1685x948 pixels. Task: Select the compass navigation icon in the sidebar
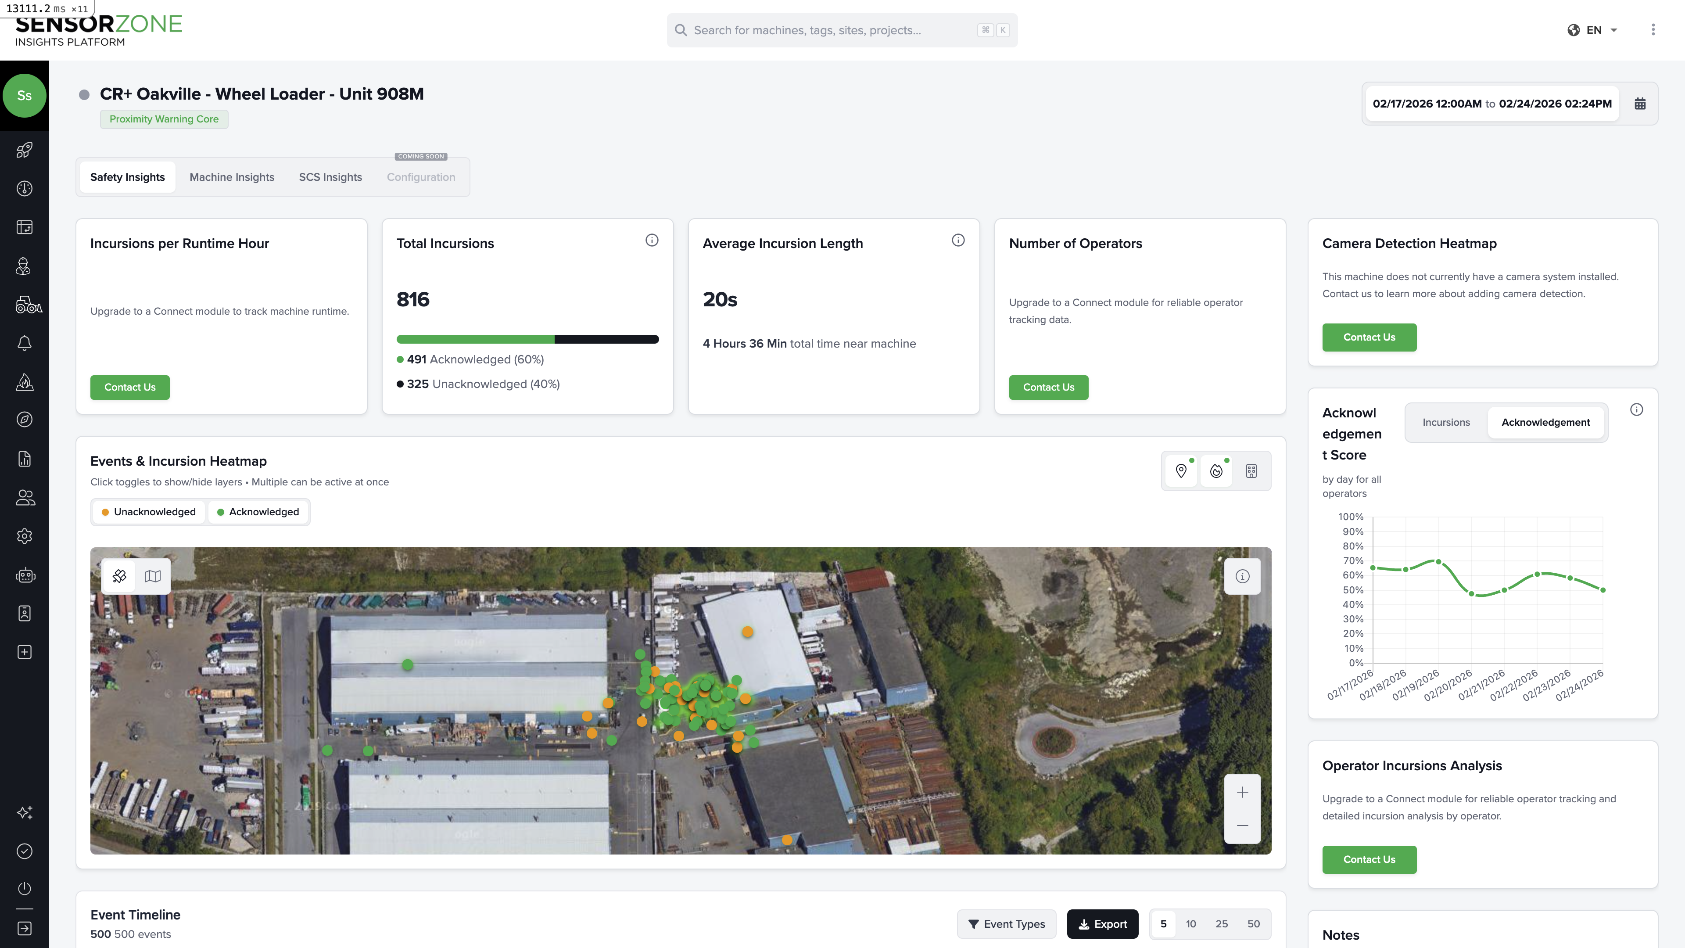pyautogui.click(x=24, y=420)
